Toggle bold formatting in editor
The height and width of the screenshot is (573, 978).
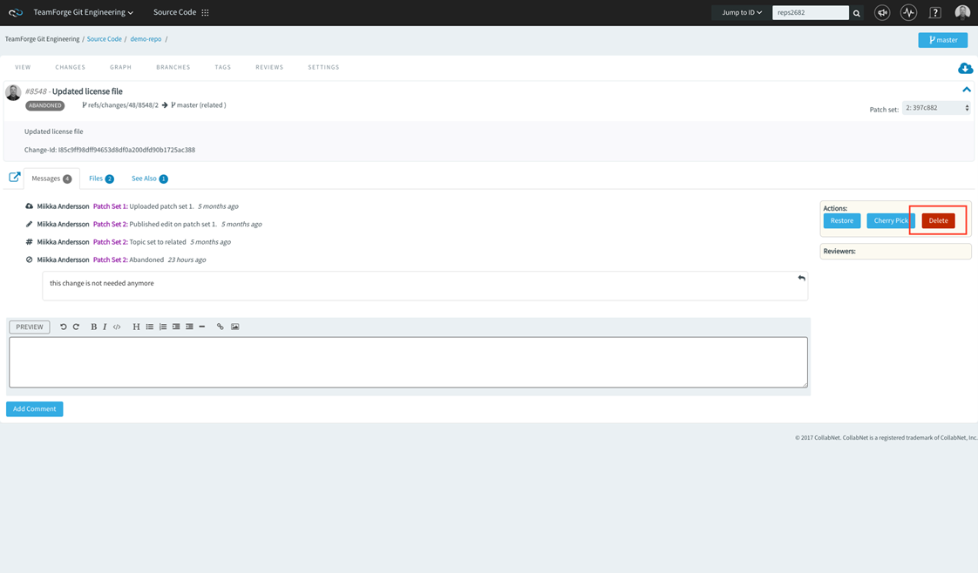(x=93, y=327)
